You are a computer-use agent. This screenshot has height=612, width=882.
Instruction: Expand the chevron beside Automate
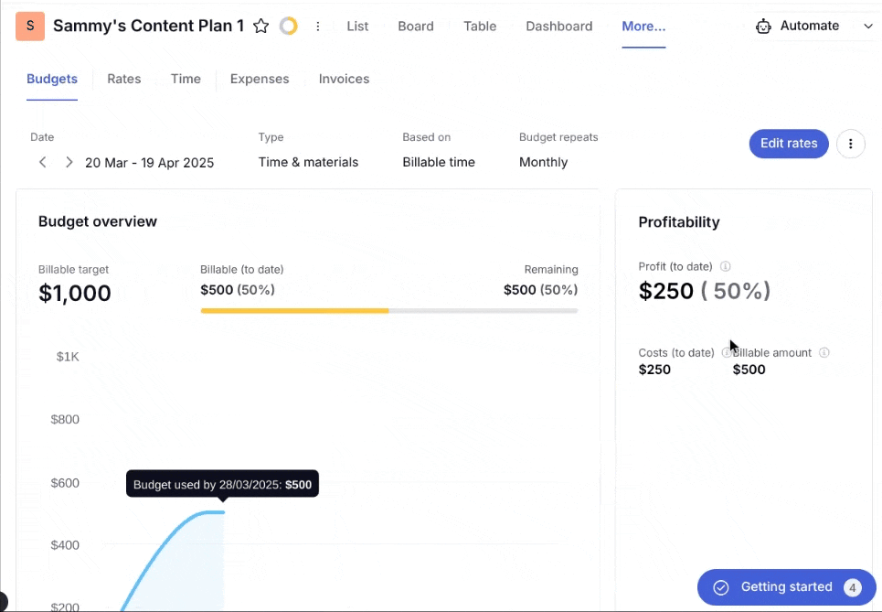(868, 26)
